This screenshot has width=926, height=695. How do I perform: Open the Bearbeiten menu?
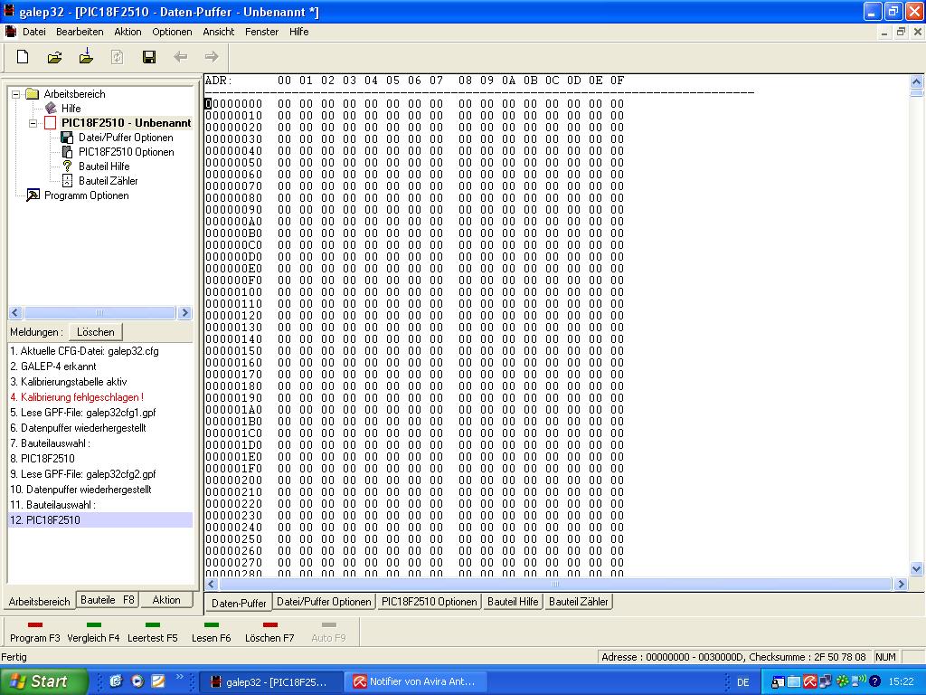click(x=80, y=32)
